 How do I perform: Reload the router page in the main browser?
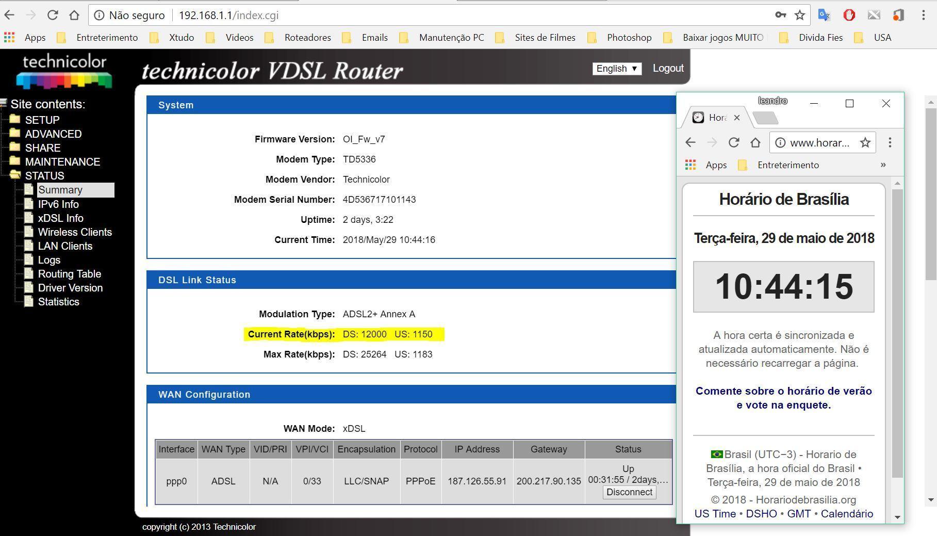click(x=53, y=15)
